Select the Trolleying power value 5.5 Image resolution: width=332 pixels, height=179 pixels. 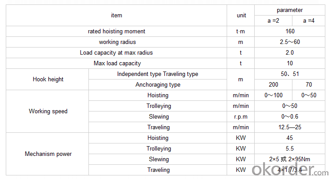pos(290,148)
